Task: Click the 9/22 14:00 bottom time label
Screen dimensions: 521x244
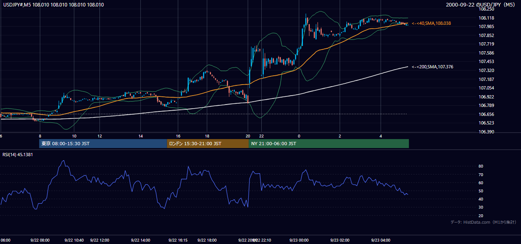Action: click(141, 240)
